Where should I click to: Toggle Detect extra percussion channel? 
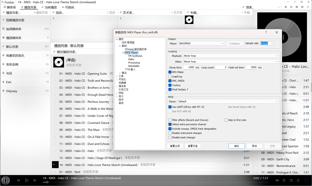click(x=170, y=124)
